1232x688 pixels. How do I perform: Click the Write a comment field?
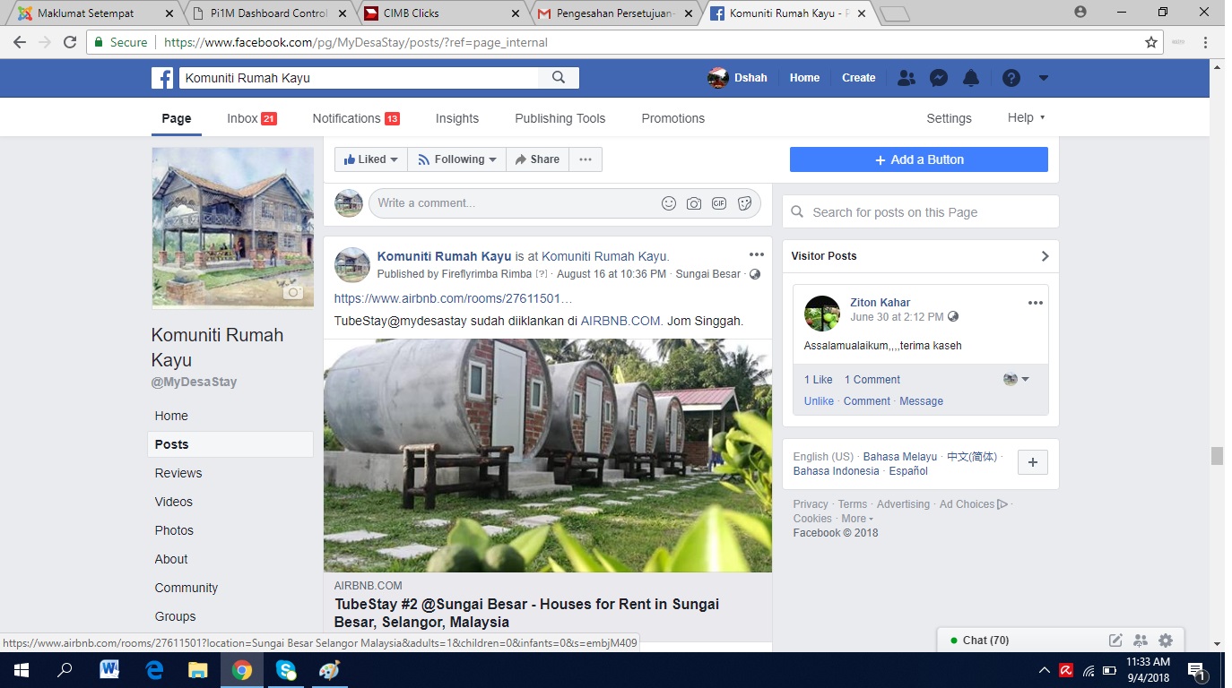(x=565, y=203)
